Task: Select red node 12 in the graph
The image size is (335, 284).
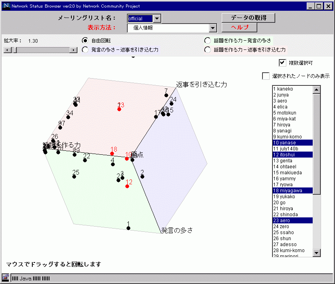Action: point(127,186)
